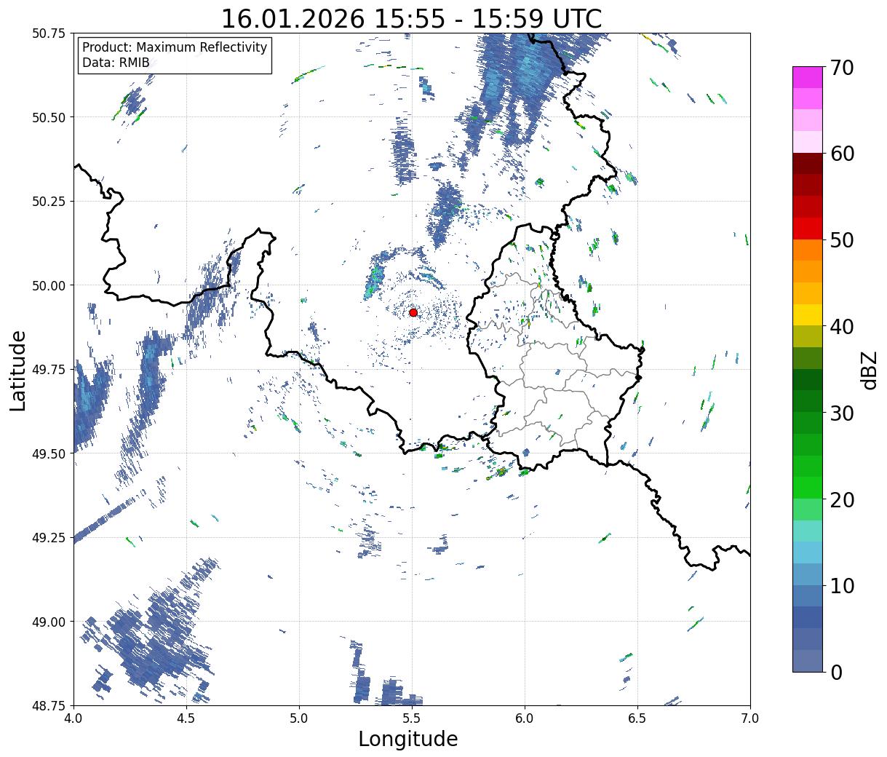Click the 4.0 longitude tick label
The height and width of the screenshot is (757, 887).
pos(73,718)
